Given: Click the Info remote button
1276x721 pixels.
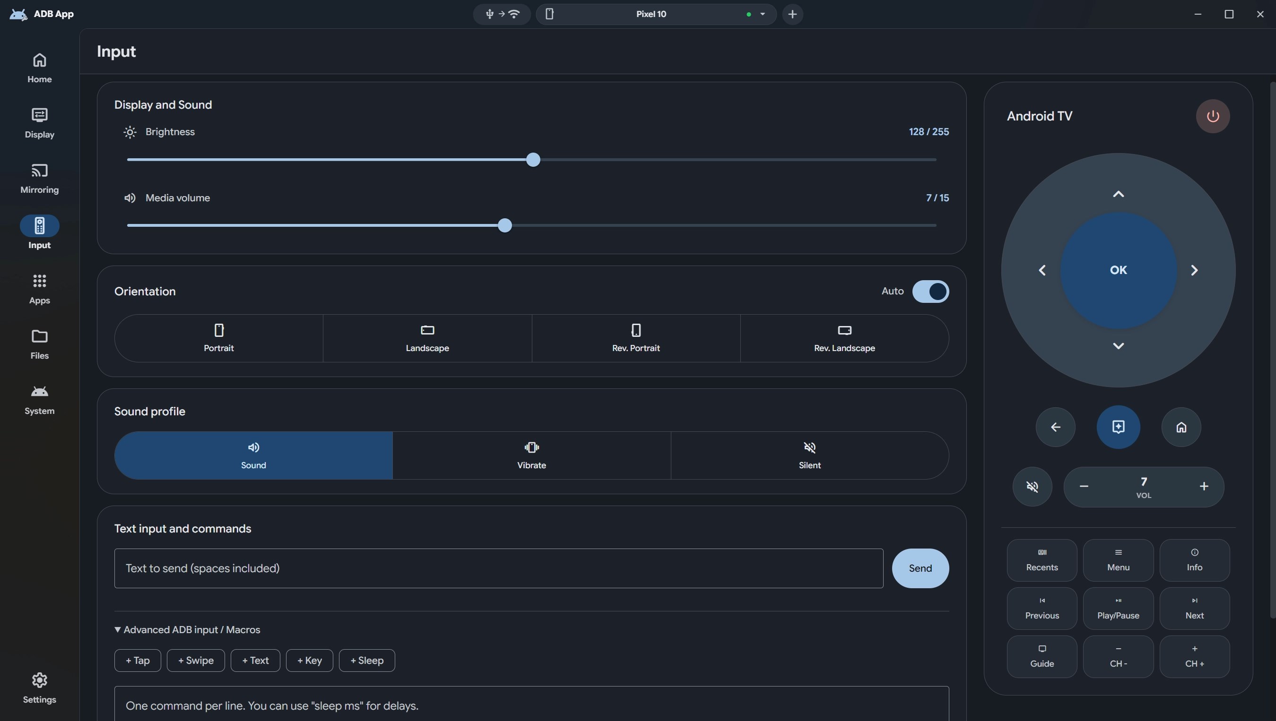Looking at the screenshot, I should (1194, 560).
